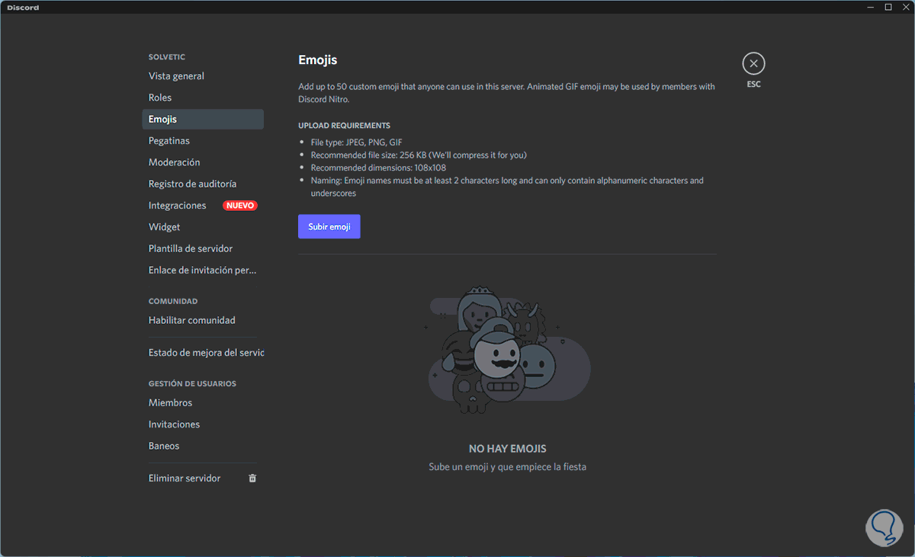Click the COMUNIDAD section header
Screen dimensions: 915x557
click(173, 302)
